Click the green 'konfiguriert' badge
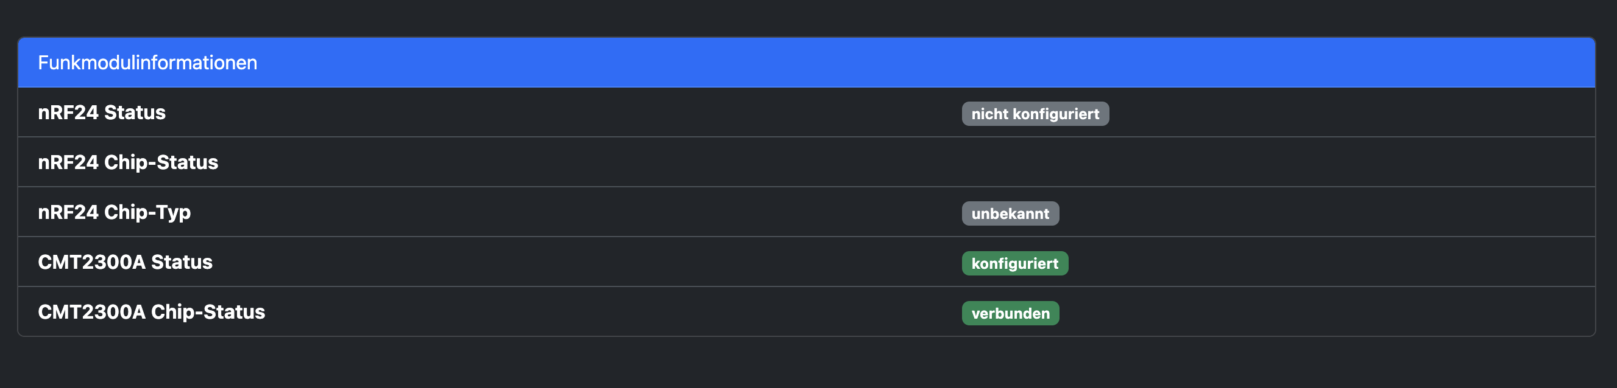This screenshot has height=388, width=1617. 1014,263
